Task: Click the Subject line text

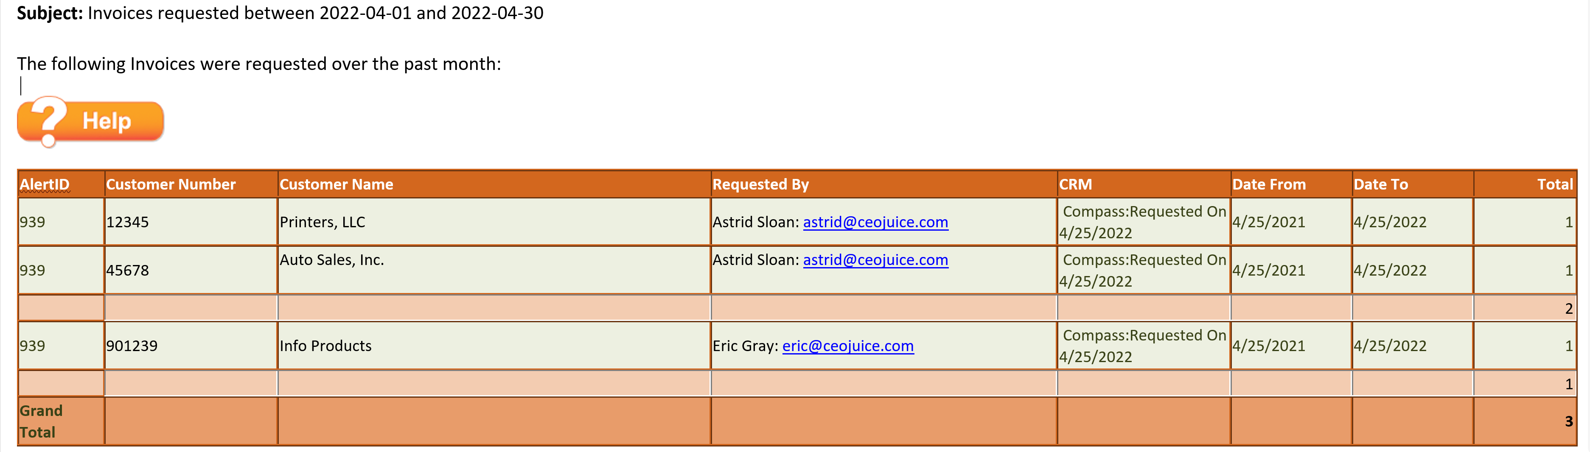Action: (x=280, y=13)
